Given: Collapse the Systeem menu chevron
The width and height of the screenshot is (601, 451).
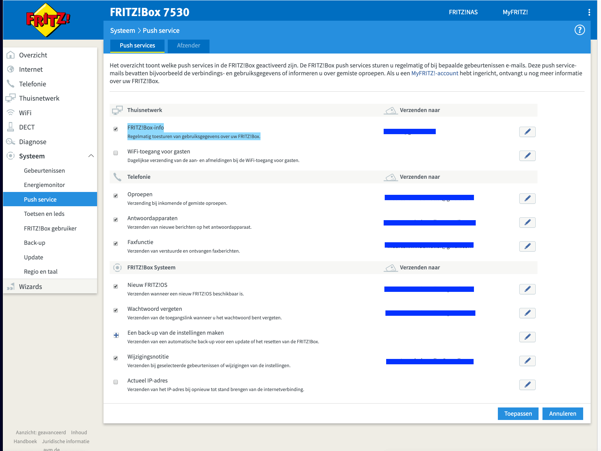Looking at the screenshot, I should pyautogui.click(x=91, y=156).
